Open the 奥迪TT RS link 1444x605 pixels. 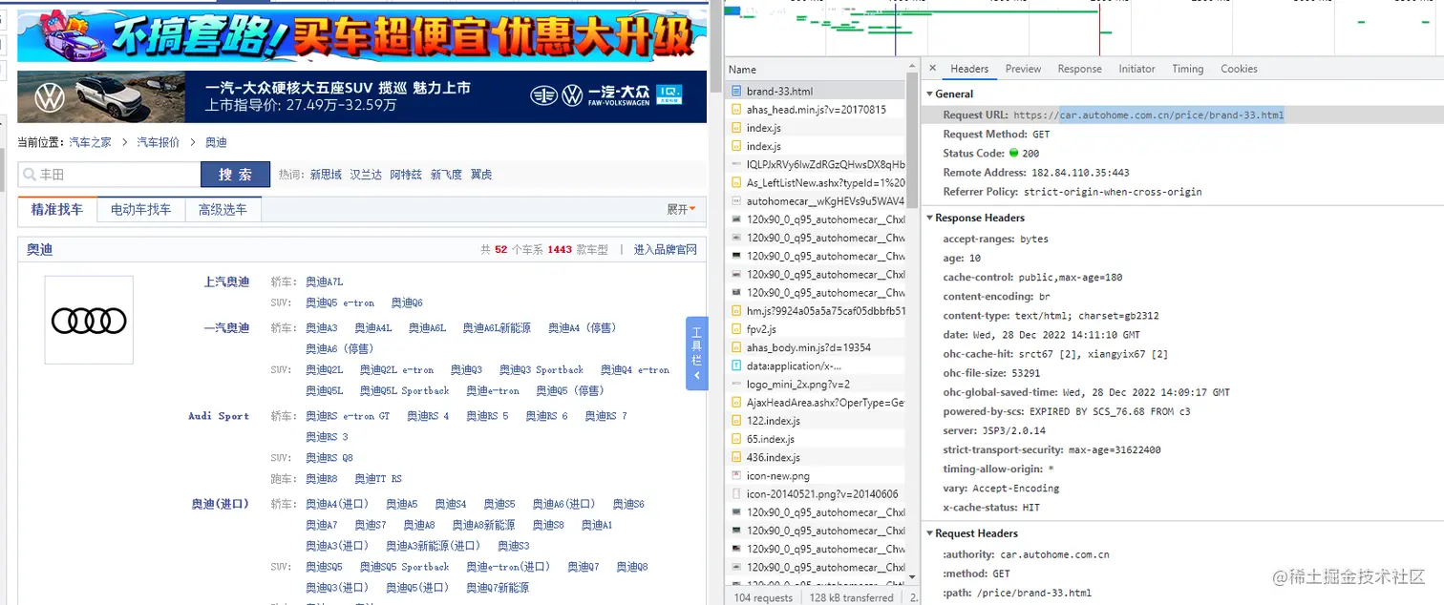click(378, 479)
